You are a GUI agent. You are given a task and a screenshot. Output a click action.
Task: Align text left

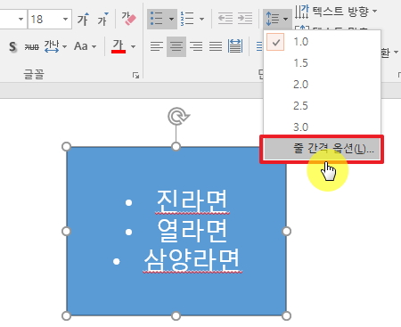(x=157, y=46)
